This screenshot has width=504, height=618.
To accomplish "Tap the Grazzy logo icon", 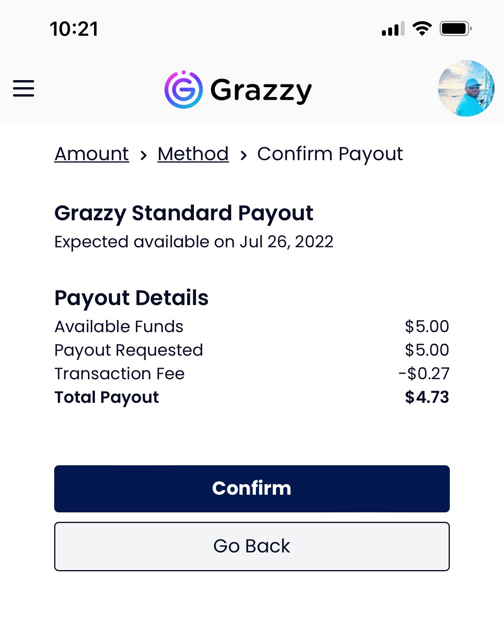I will (183, 89).
